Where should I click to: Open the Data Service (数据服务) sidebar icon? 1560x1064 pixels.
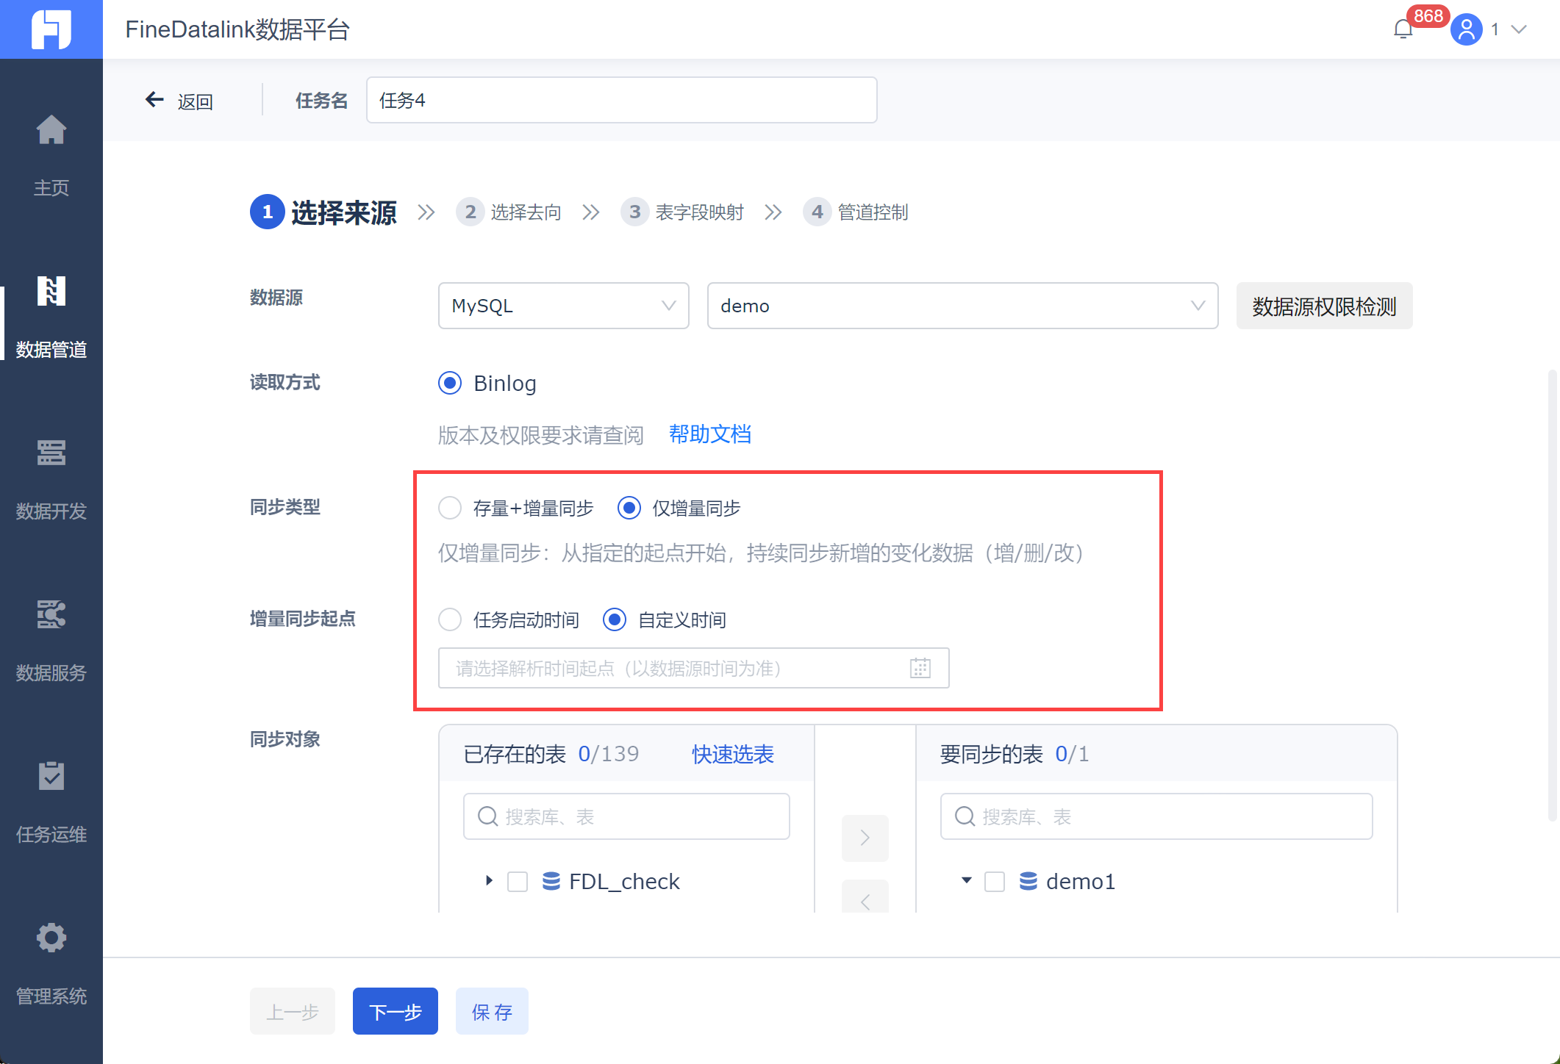tap(51, 615)
